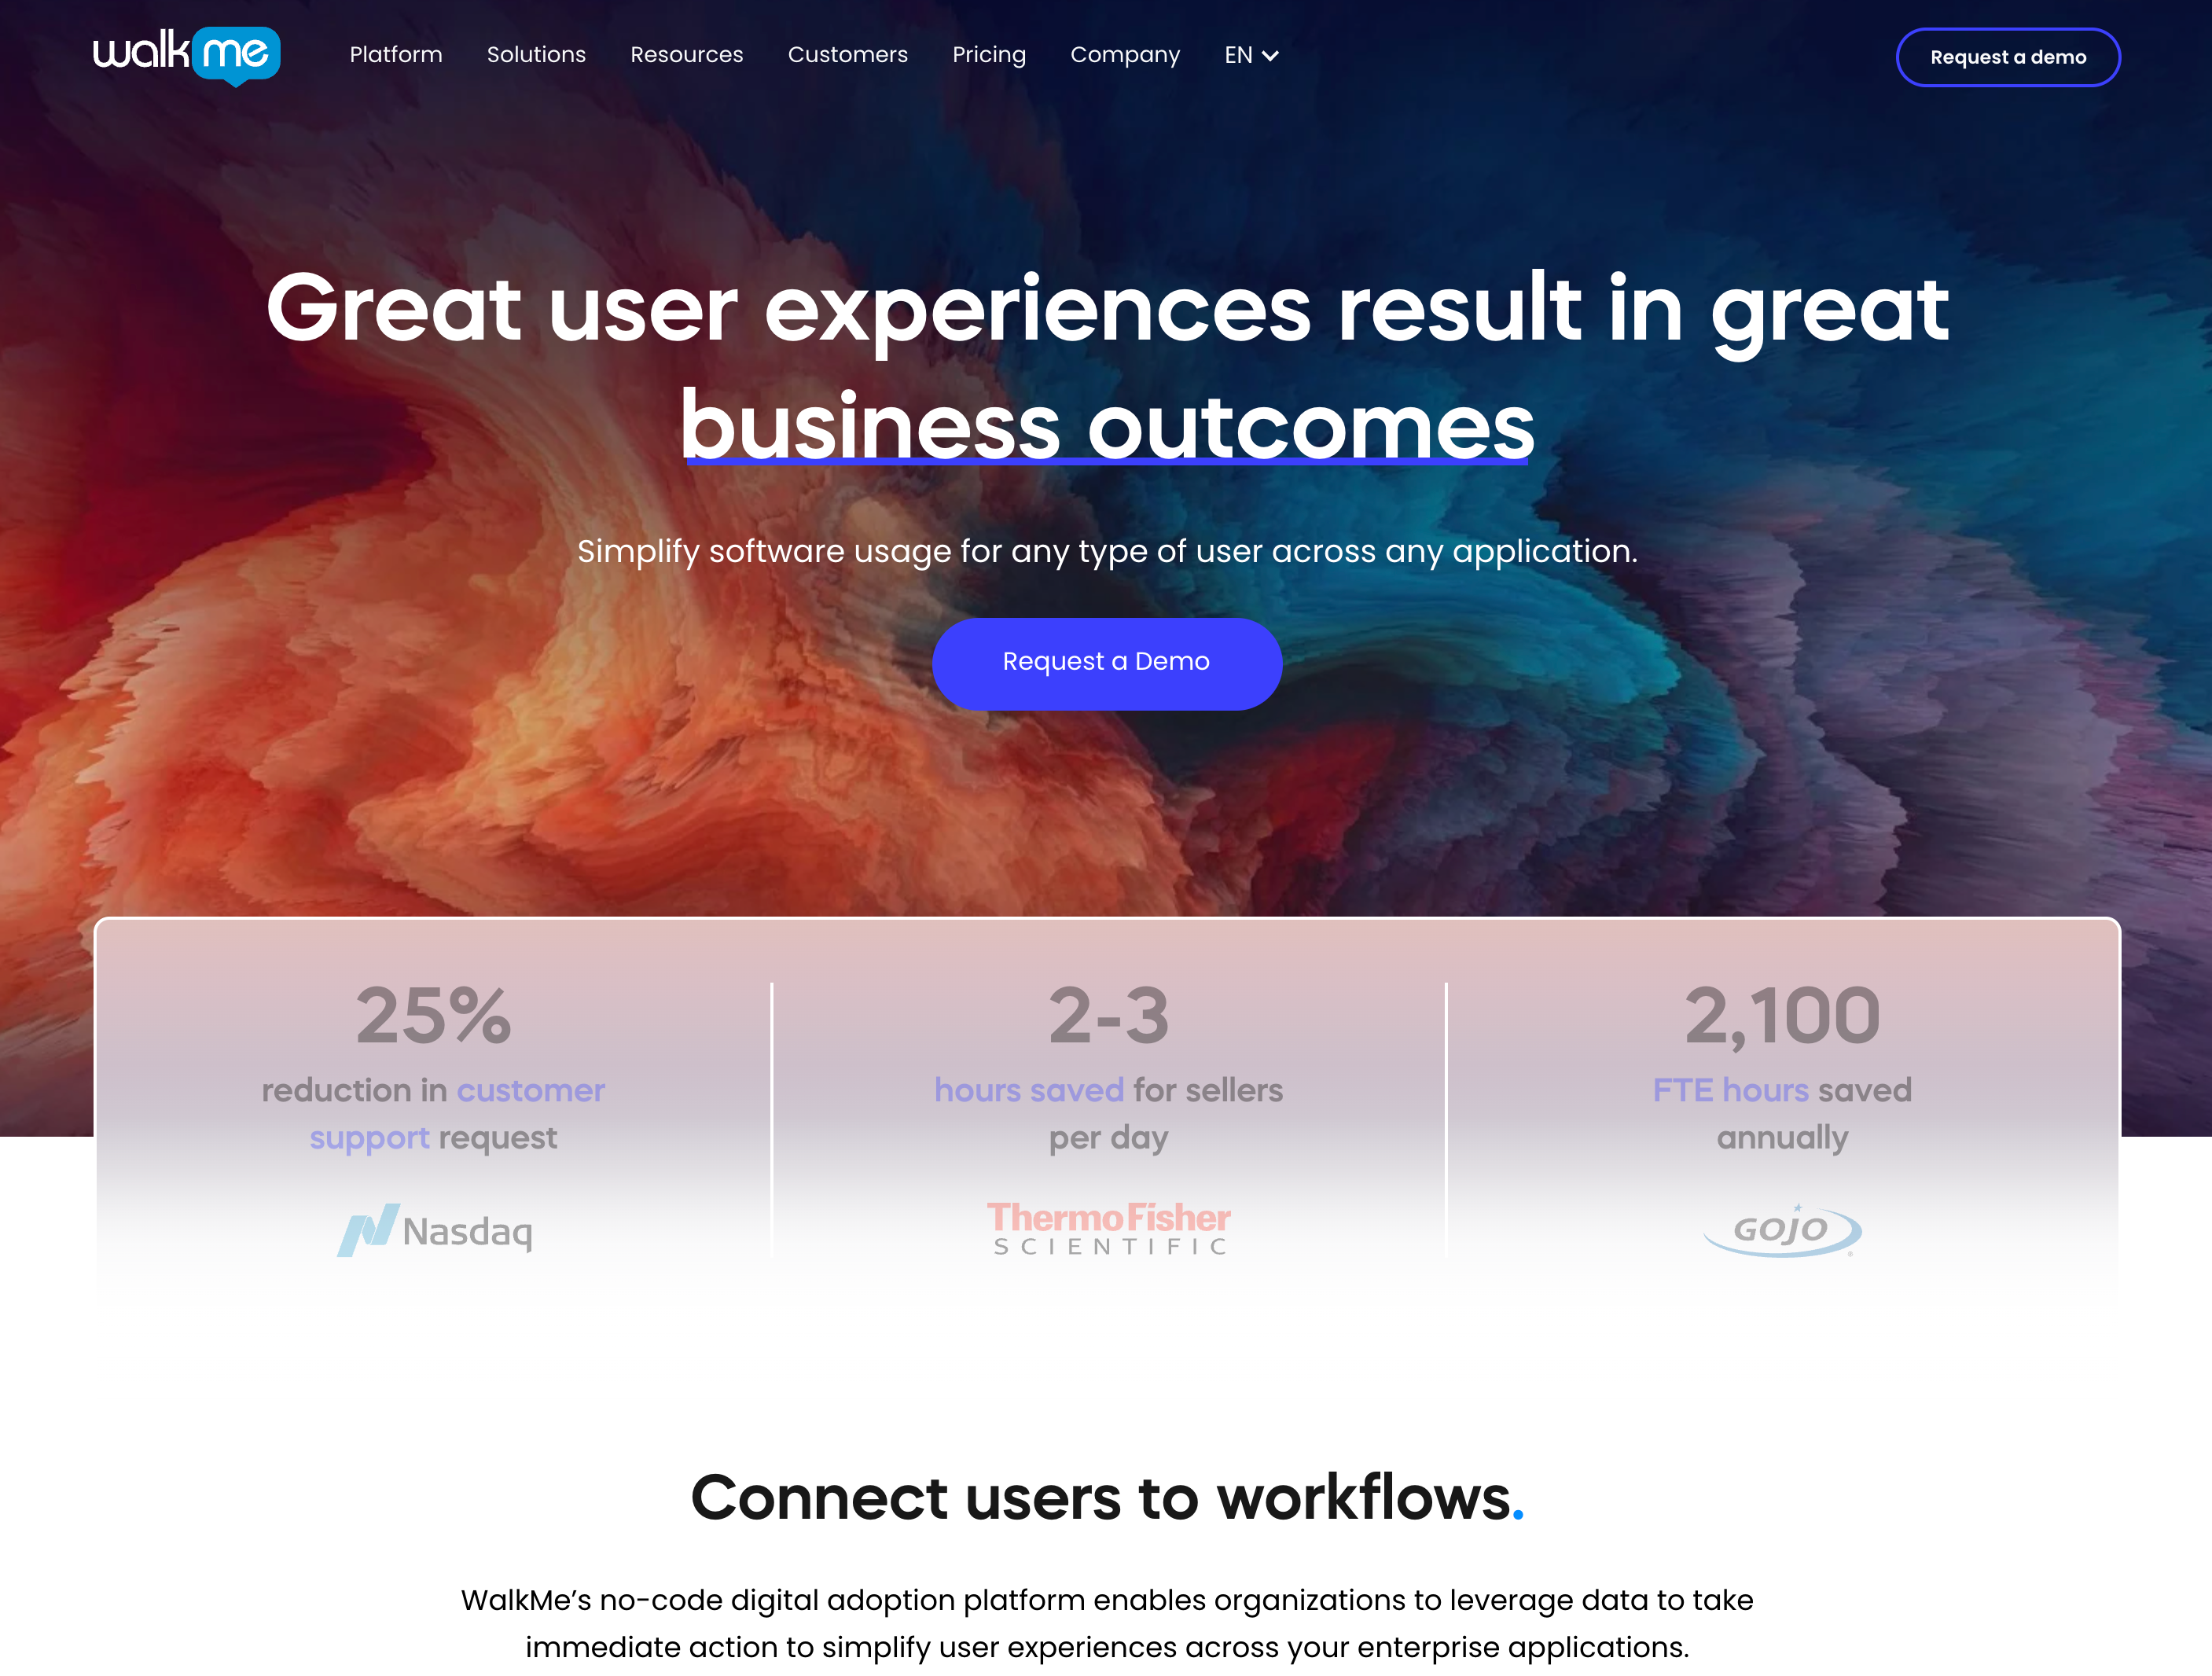Click the Request a Demo hero button
Screen dimensions: 2212x1676
point(1105,660)
